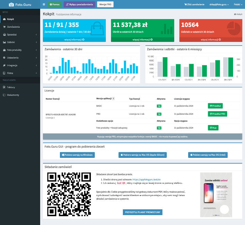Click the tallest bar in 30-day orders chart

click(x=63, y=66)
